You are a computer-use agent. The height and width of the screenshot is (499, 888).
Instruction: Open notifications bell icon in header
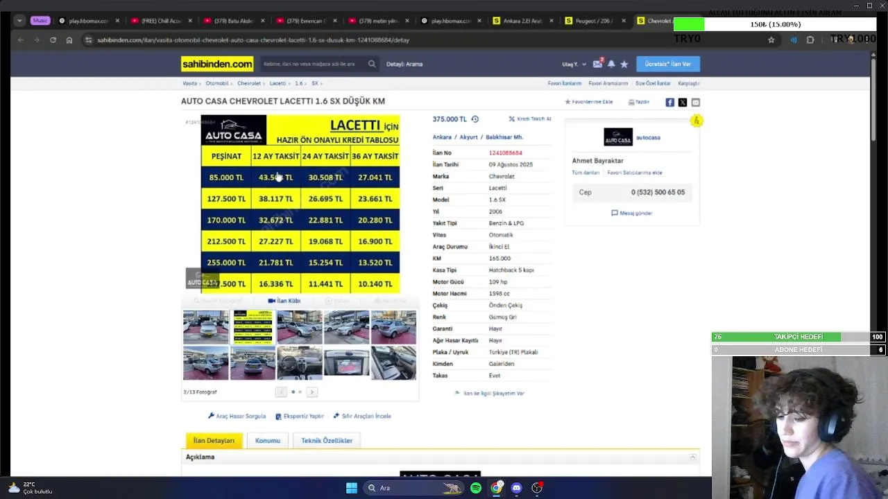(x=611, y=64)
